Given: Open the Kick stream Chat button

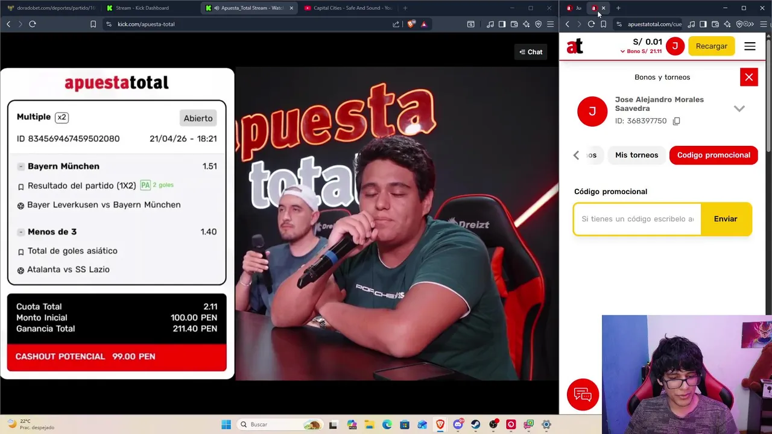Looking at the screenshot, I should pos(531,52).
